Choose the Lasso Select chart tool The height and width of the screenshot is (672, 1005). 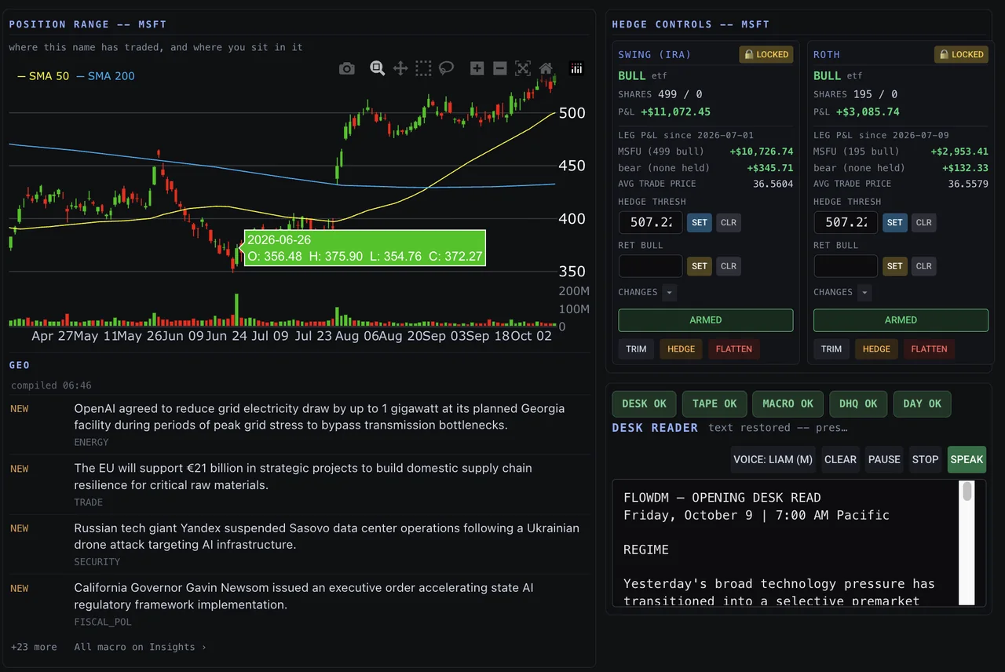(446, 69)
